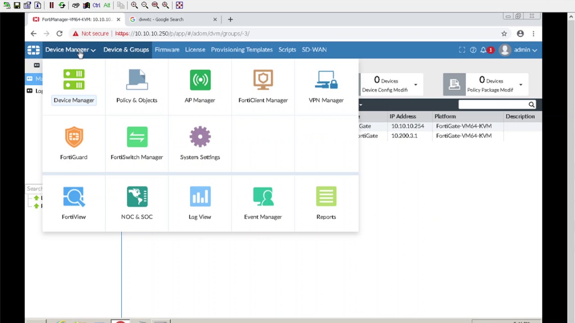Viewport: 575px width, 323px height.
Task: Open FortiSwitch Manager module
Action: tap(137, 144)
